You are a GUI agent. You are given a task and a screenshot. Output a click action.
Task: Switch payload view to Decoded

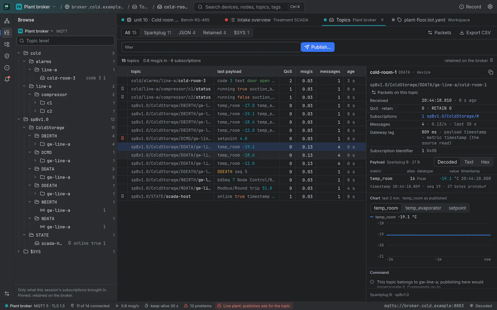(x=447, y=162)
